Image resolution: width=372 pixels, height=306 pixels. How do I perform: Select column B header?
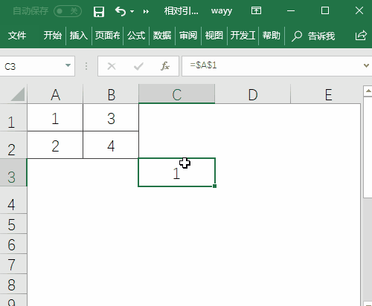pyautogui.click(x=111, y=94)
